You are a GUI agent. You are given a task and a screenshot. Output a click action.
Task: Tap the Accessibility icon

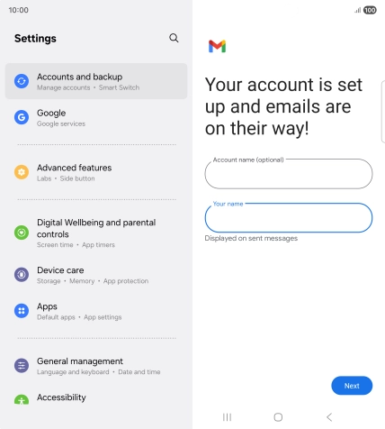22,399
